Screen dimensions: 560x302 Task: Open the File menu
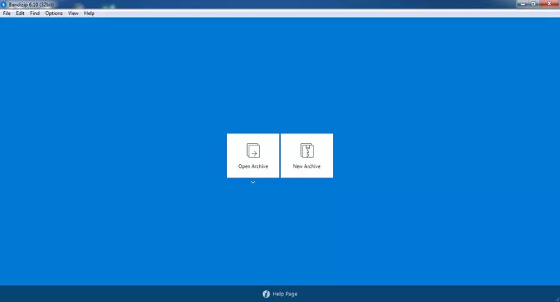pos(7,13)
